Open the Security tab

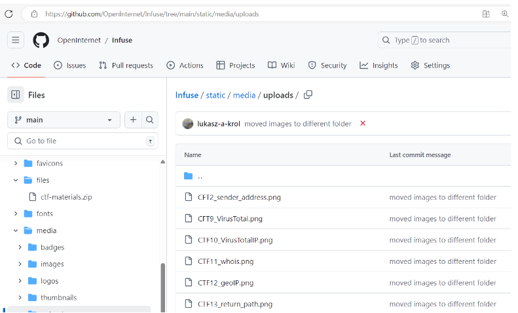(327, 65)
